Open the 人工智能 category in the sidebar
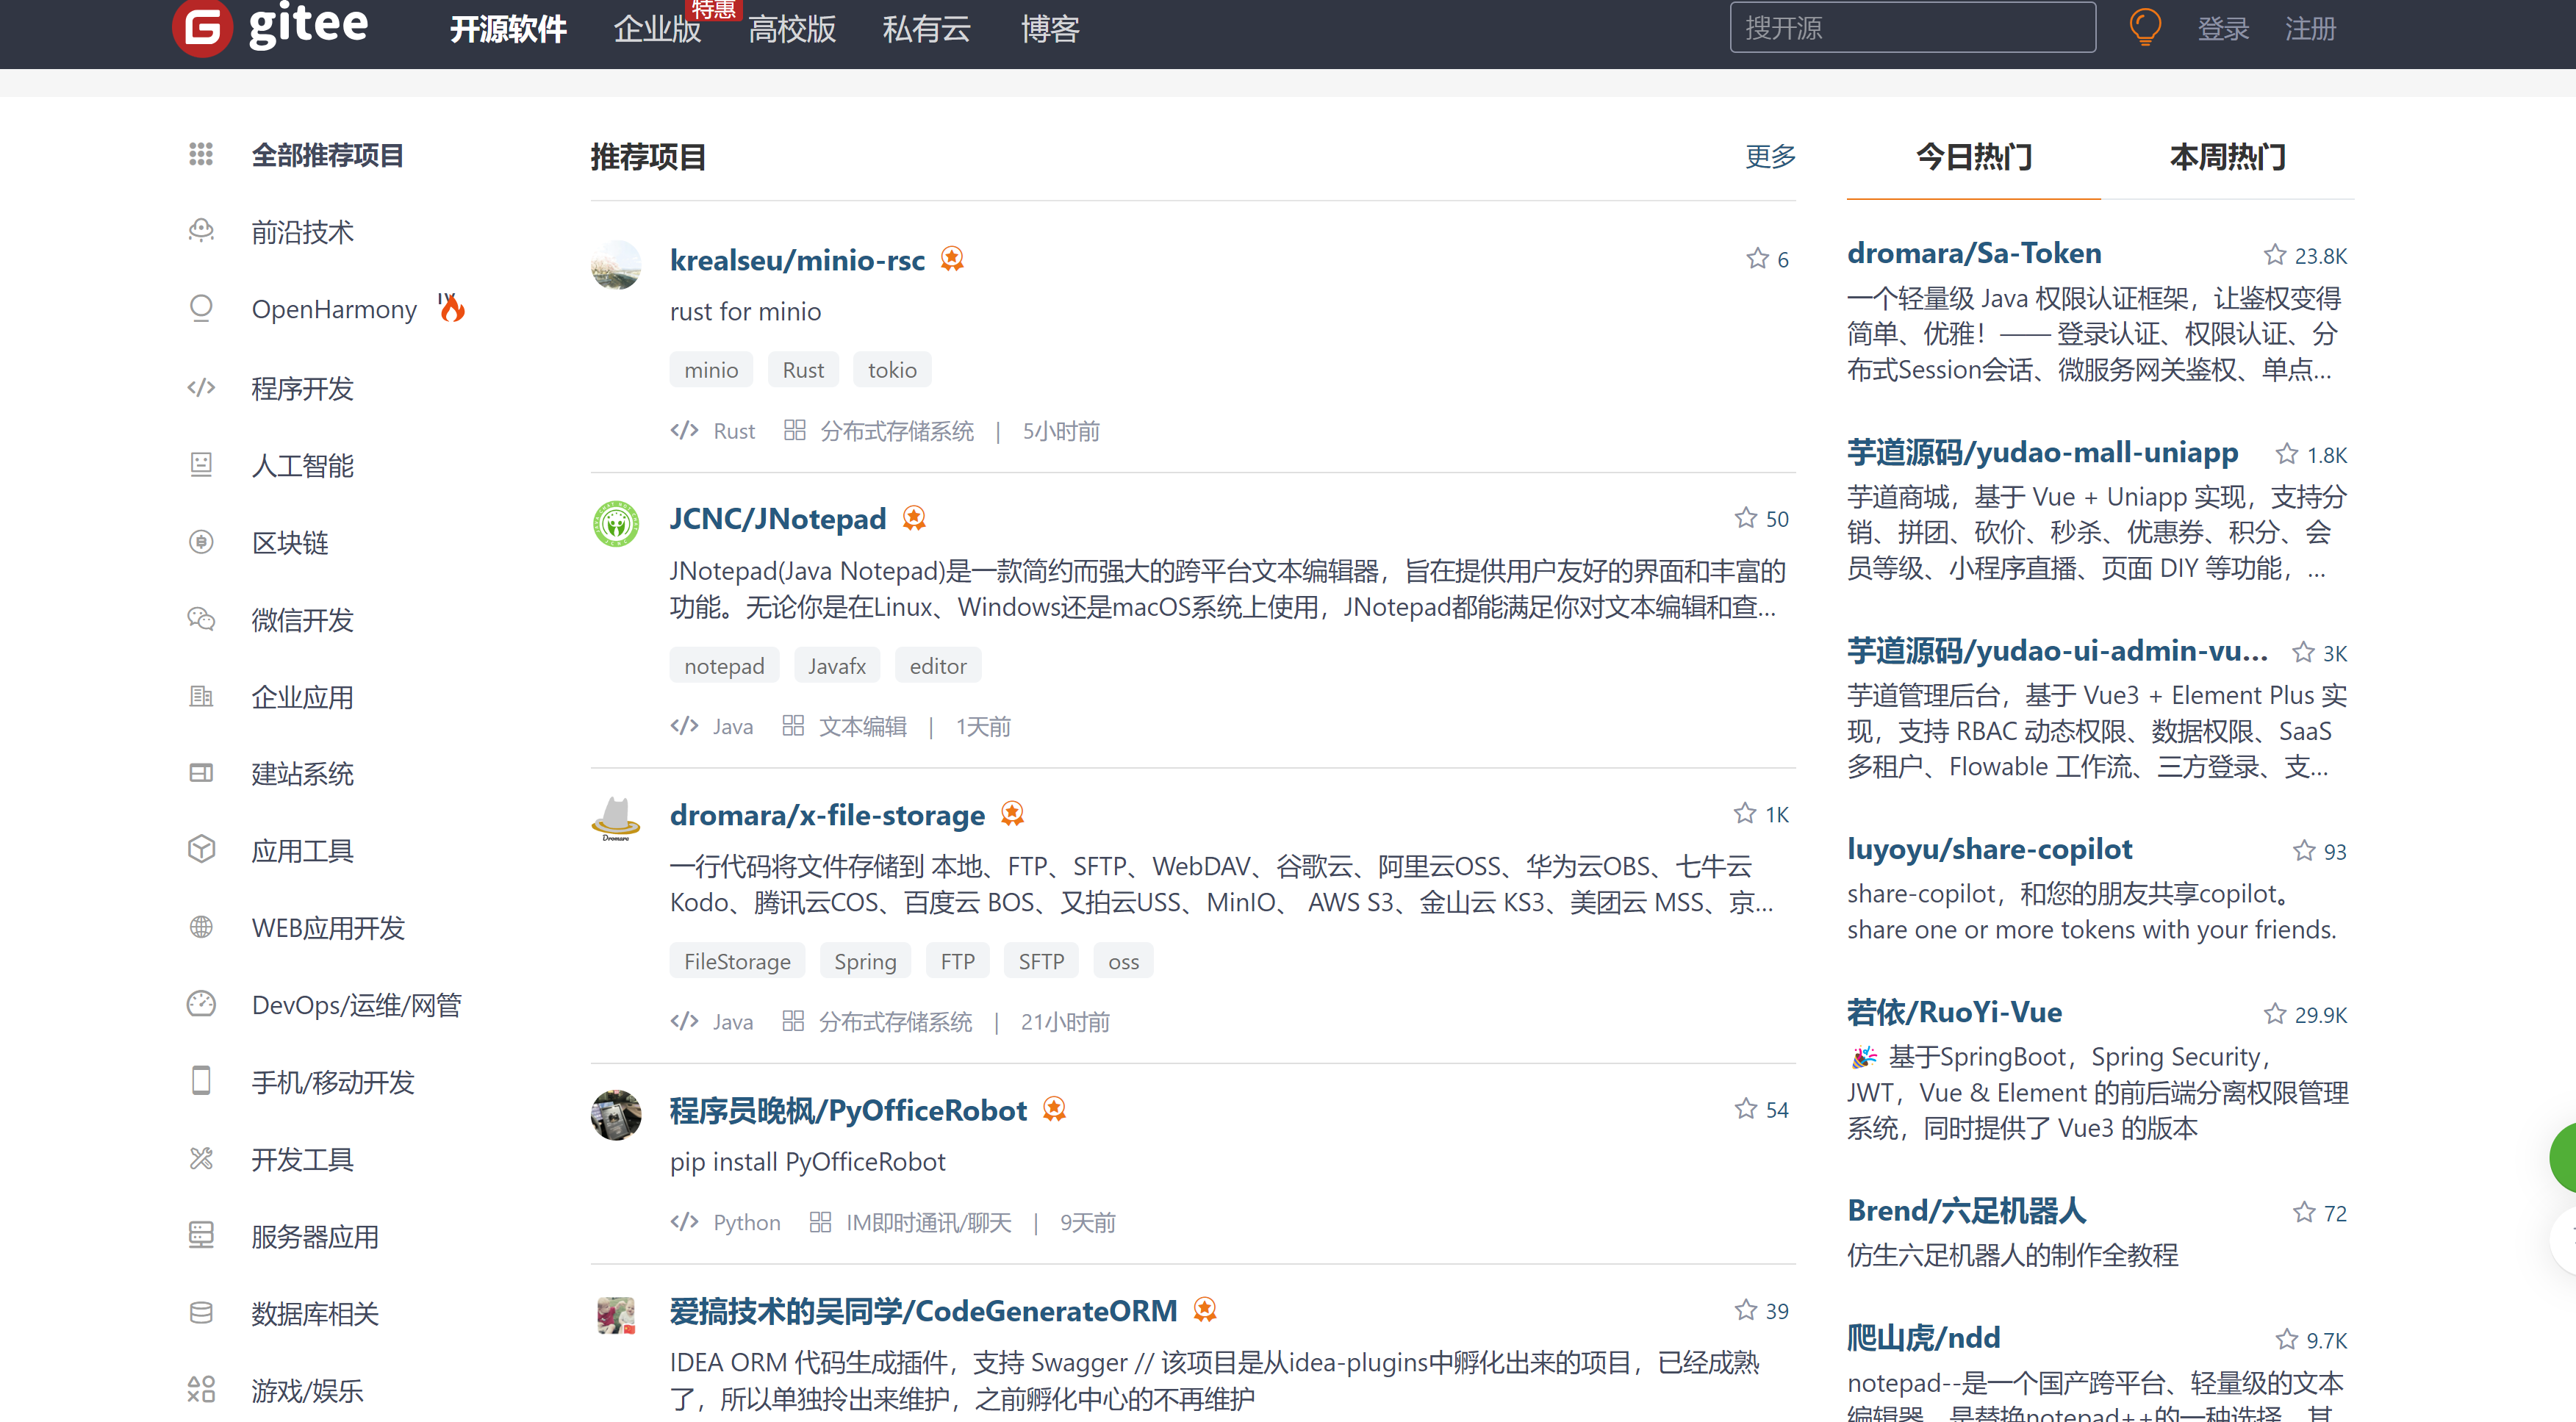 (x=302, y=465)
